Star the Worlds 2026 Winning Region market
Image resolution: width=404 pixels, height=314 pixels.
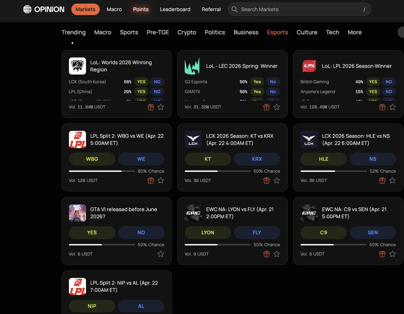[161, 107]
